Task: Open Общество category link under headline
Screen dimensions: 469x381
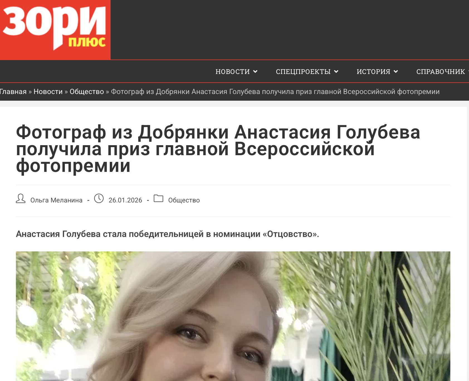Action: click(x=184, y=200)
